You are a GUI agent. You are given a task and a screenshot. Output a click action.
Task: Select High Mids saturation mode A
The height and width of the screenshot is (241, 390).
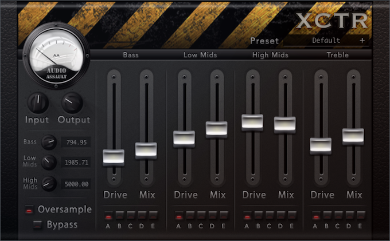coord(247,216)
